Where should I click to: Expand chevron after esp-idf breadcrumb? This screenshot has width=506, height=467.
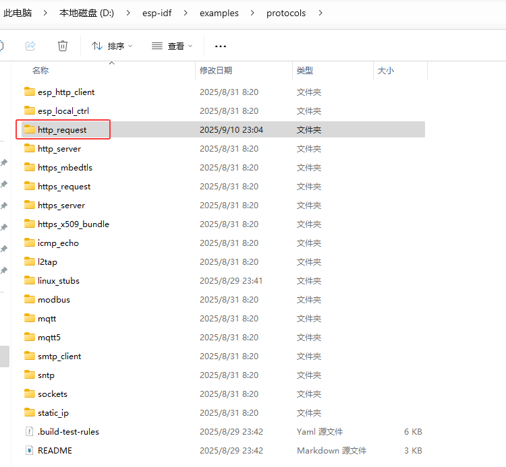(186, 13)
